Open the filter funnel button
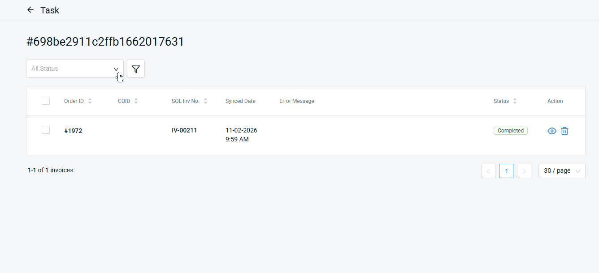The height and width of the screenshot is (273, 599). [136, 69]
